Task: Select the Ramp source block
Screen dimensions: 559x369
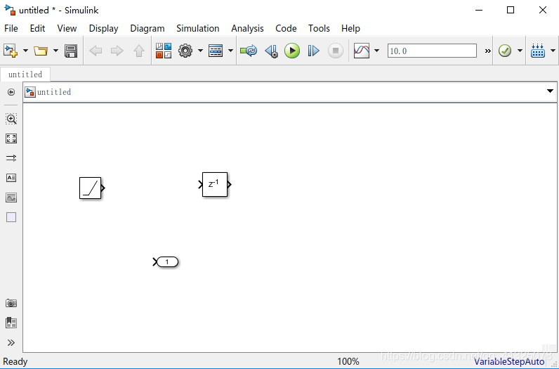Action: click(90, 188)
